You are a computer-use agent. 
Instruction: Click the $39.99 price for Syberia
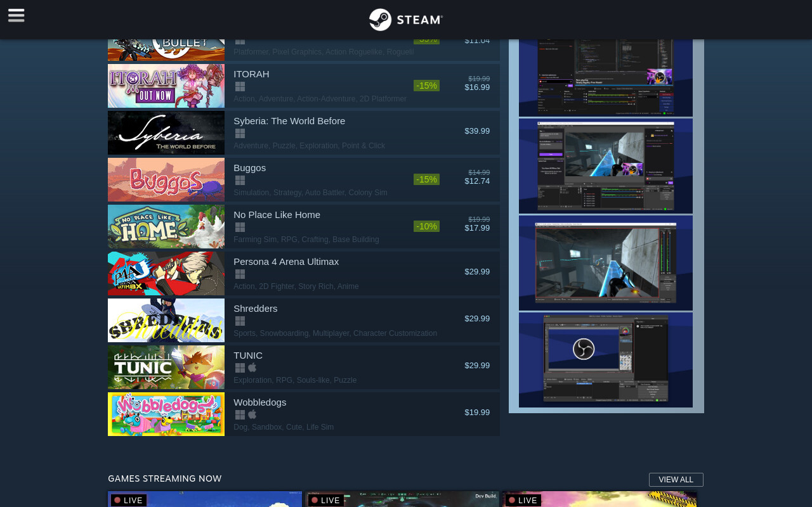(x=477, y=131)
